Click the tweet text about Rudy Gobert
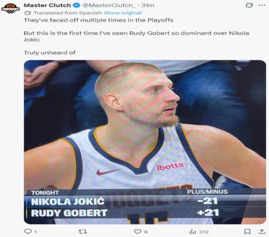 tap(136, 36)
